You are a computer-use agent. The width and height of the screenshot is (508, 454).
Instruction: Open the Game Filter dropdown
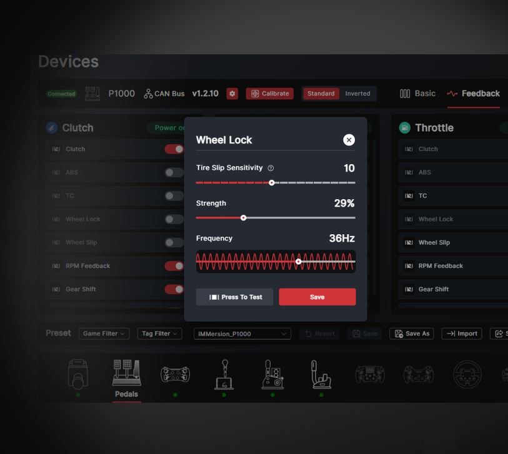104,333
